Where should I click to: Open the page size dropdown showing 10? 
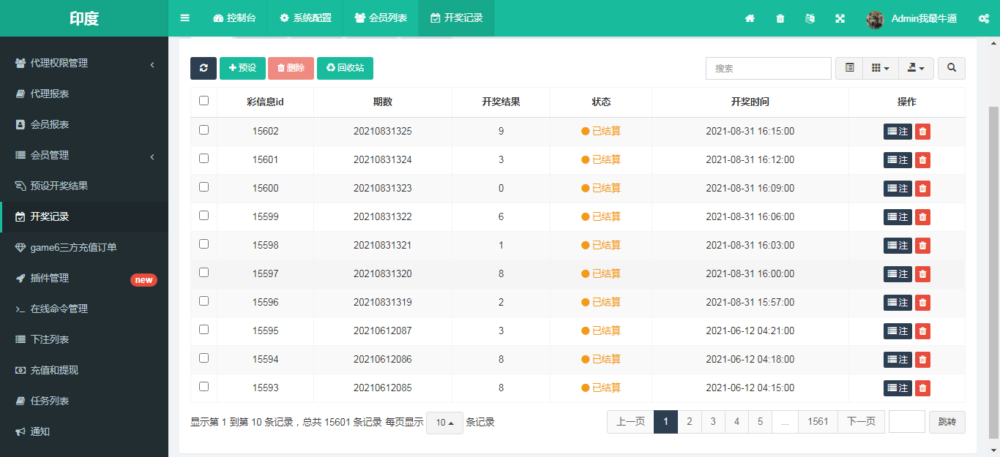click(x=445, y=422)
